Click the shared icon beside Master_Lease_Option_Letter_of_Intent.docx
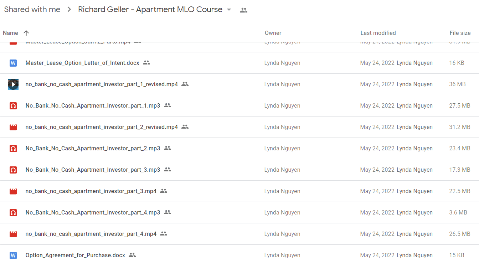Image resolution: width=479 pixels, height=264 pixels. click(x=146, y=63)
